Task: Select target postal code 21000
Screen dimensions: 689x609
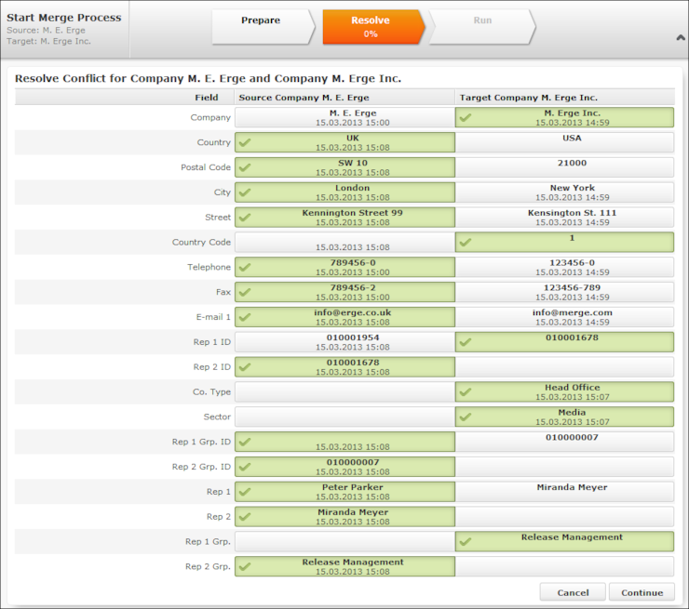Action: click(x=564, y=167)
